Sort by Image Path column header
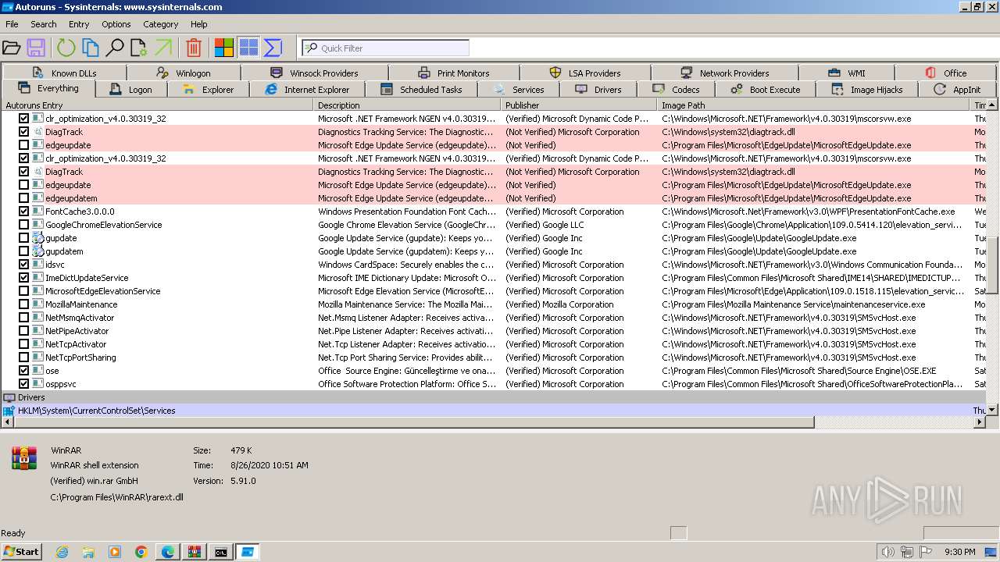Screen dimensions: 1000x562 pos(814,105)
